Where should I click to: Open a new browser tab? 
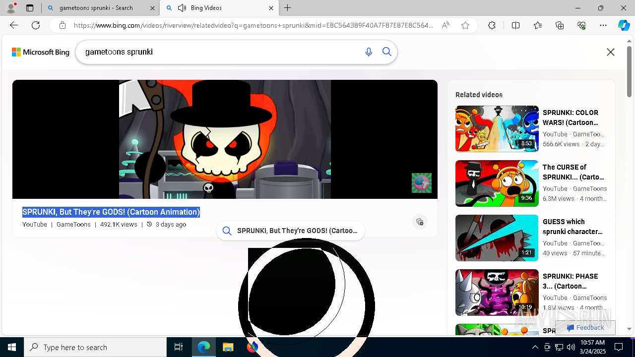pyautogui.click(x=288, y=8)
